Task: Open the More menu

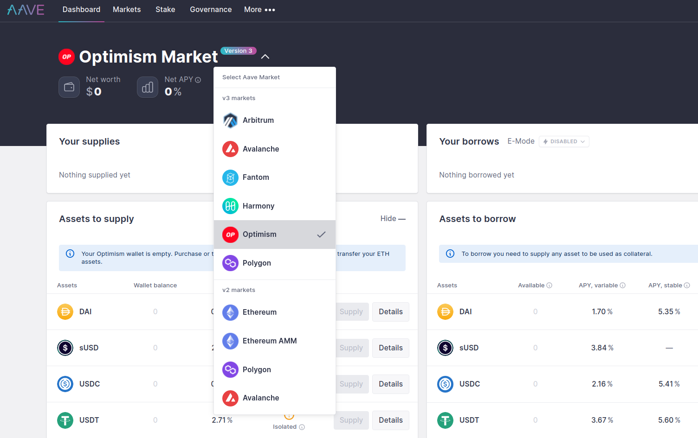Action: [x=259, y=10]
